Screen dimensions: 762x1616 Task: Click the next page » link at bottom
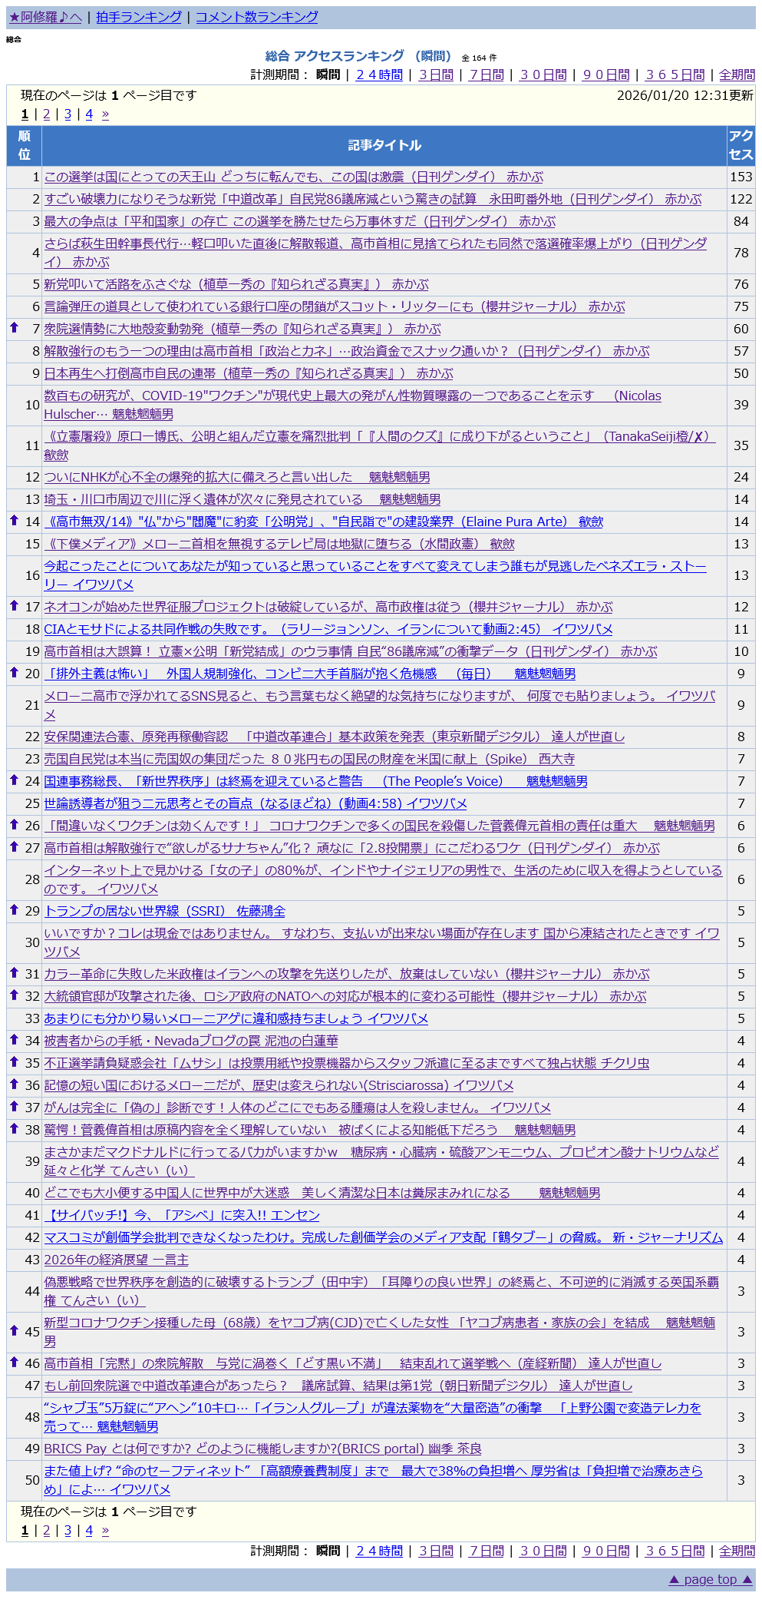[105, 1531]
